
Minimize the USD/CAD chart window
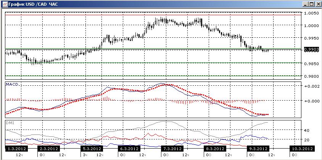click(x=305, y=4)
